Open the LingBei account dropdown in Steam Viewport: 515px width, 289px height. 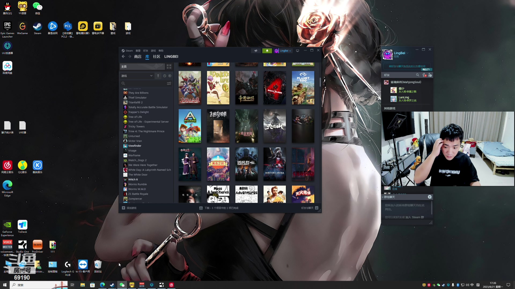click(283, 51)
